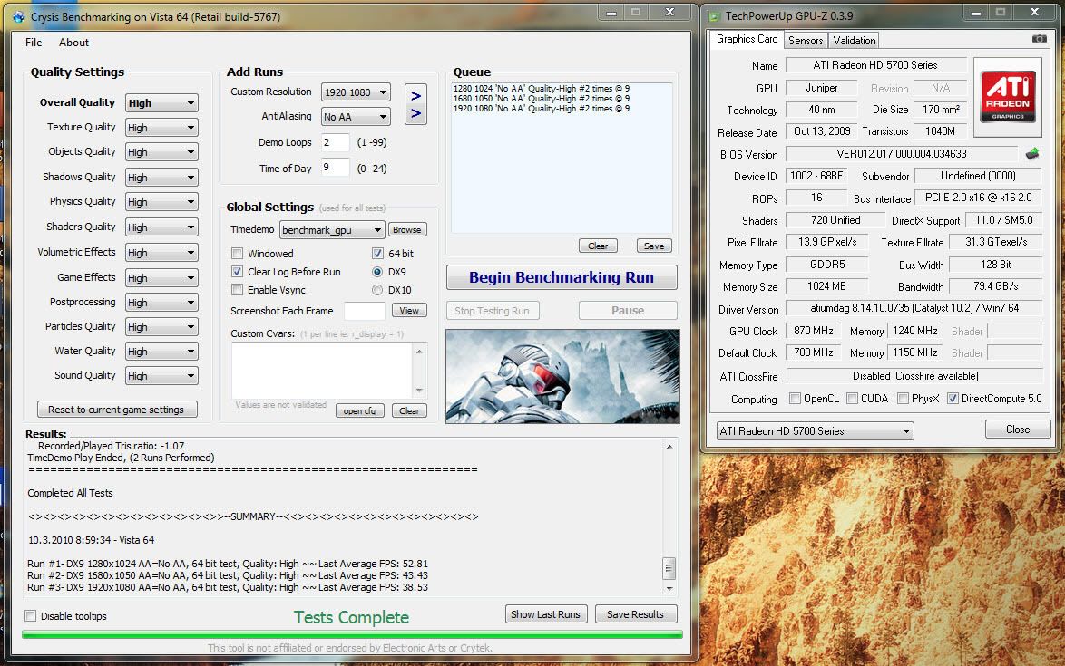This screenshot has height=666, width=1065.
Task: Click the Crysis Benchmarking title bar icon
Action: tap(19, 16)
